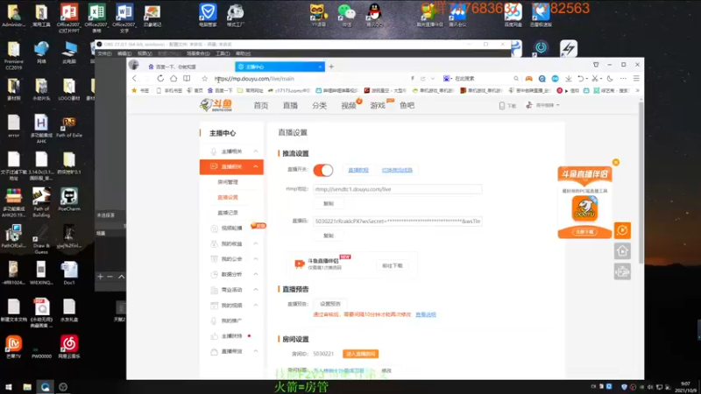The height and width of the screenshot is (394, 701).
Task: Expand the 主播相关 sidebar section
Action: (x=256, y=151)
